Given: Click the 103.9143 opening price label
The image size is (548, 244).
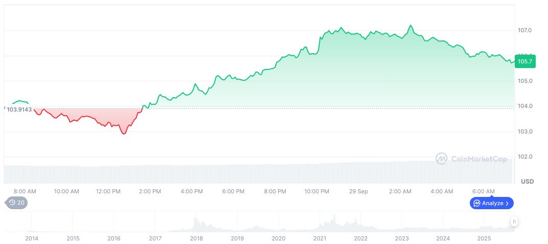Looking at the screenshot, I should 19,109.
